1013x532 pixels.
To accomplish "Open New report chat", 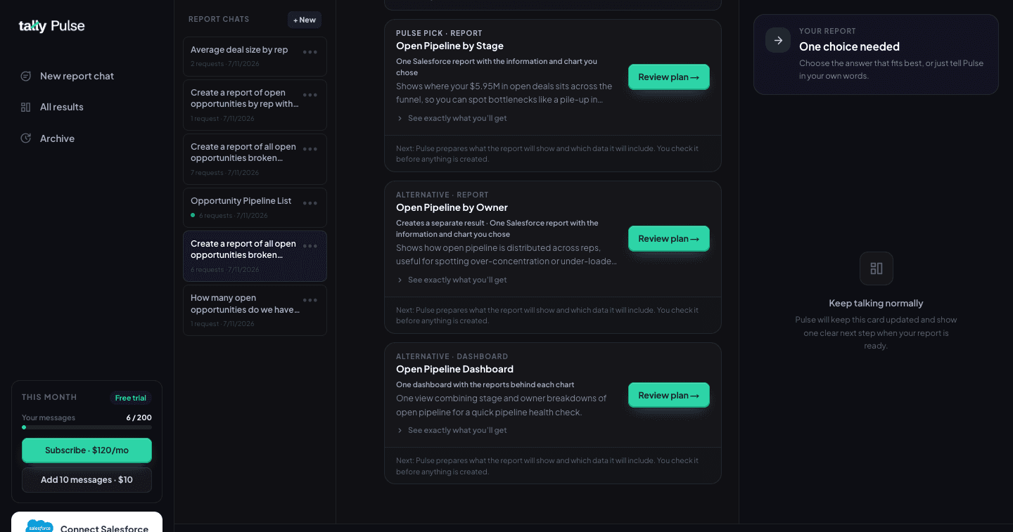I will [x=68, y=76].
